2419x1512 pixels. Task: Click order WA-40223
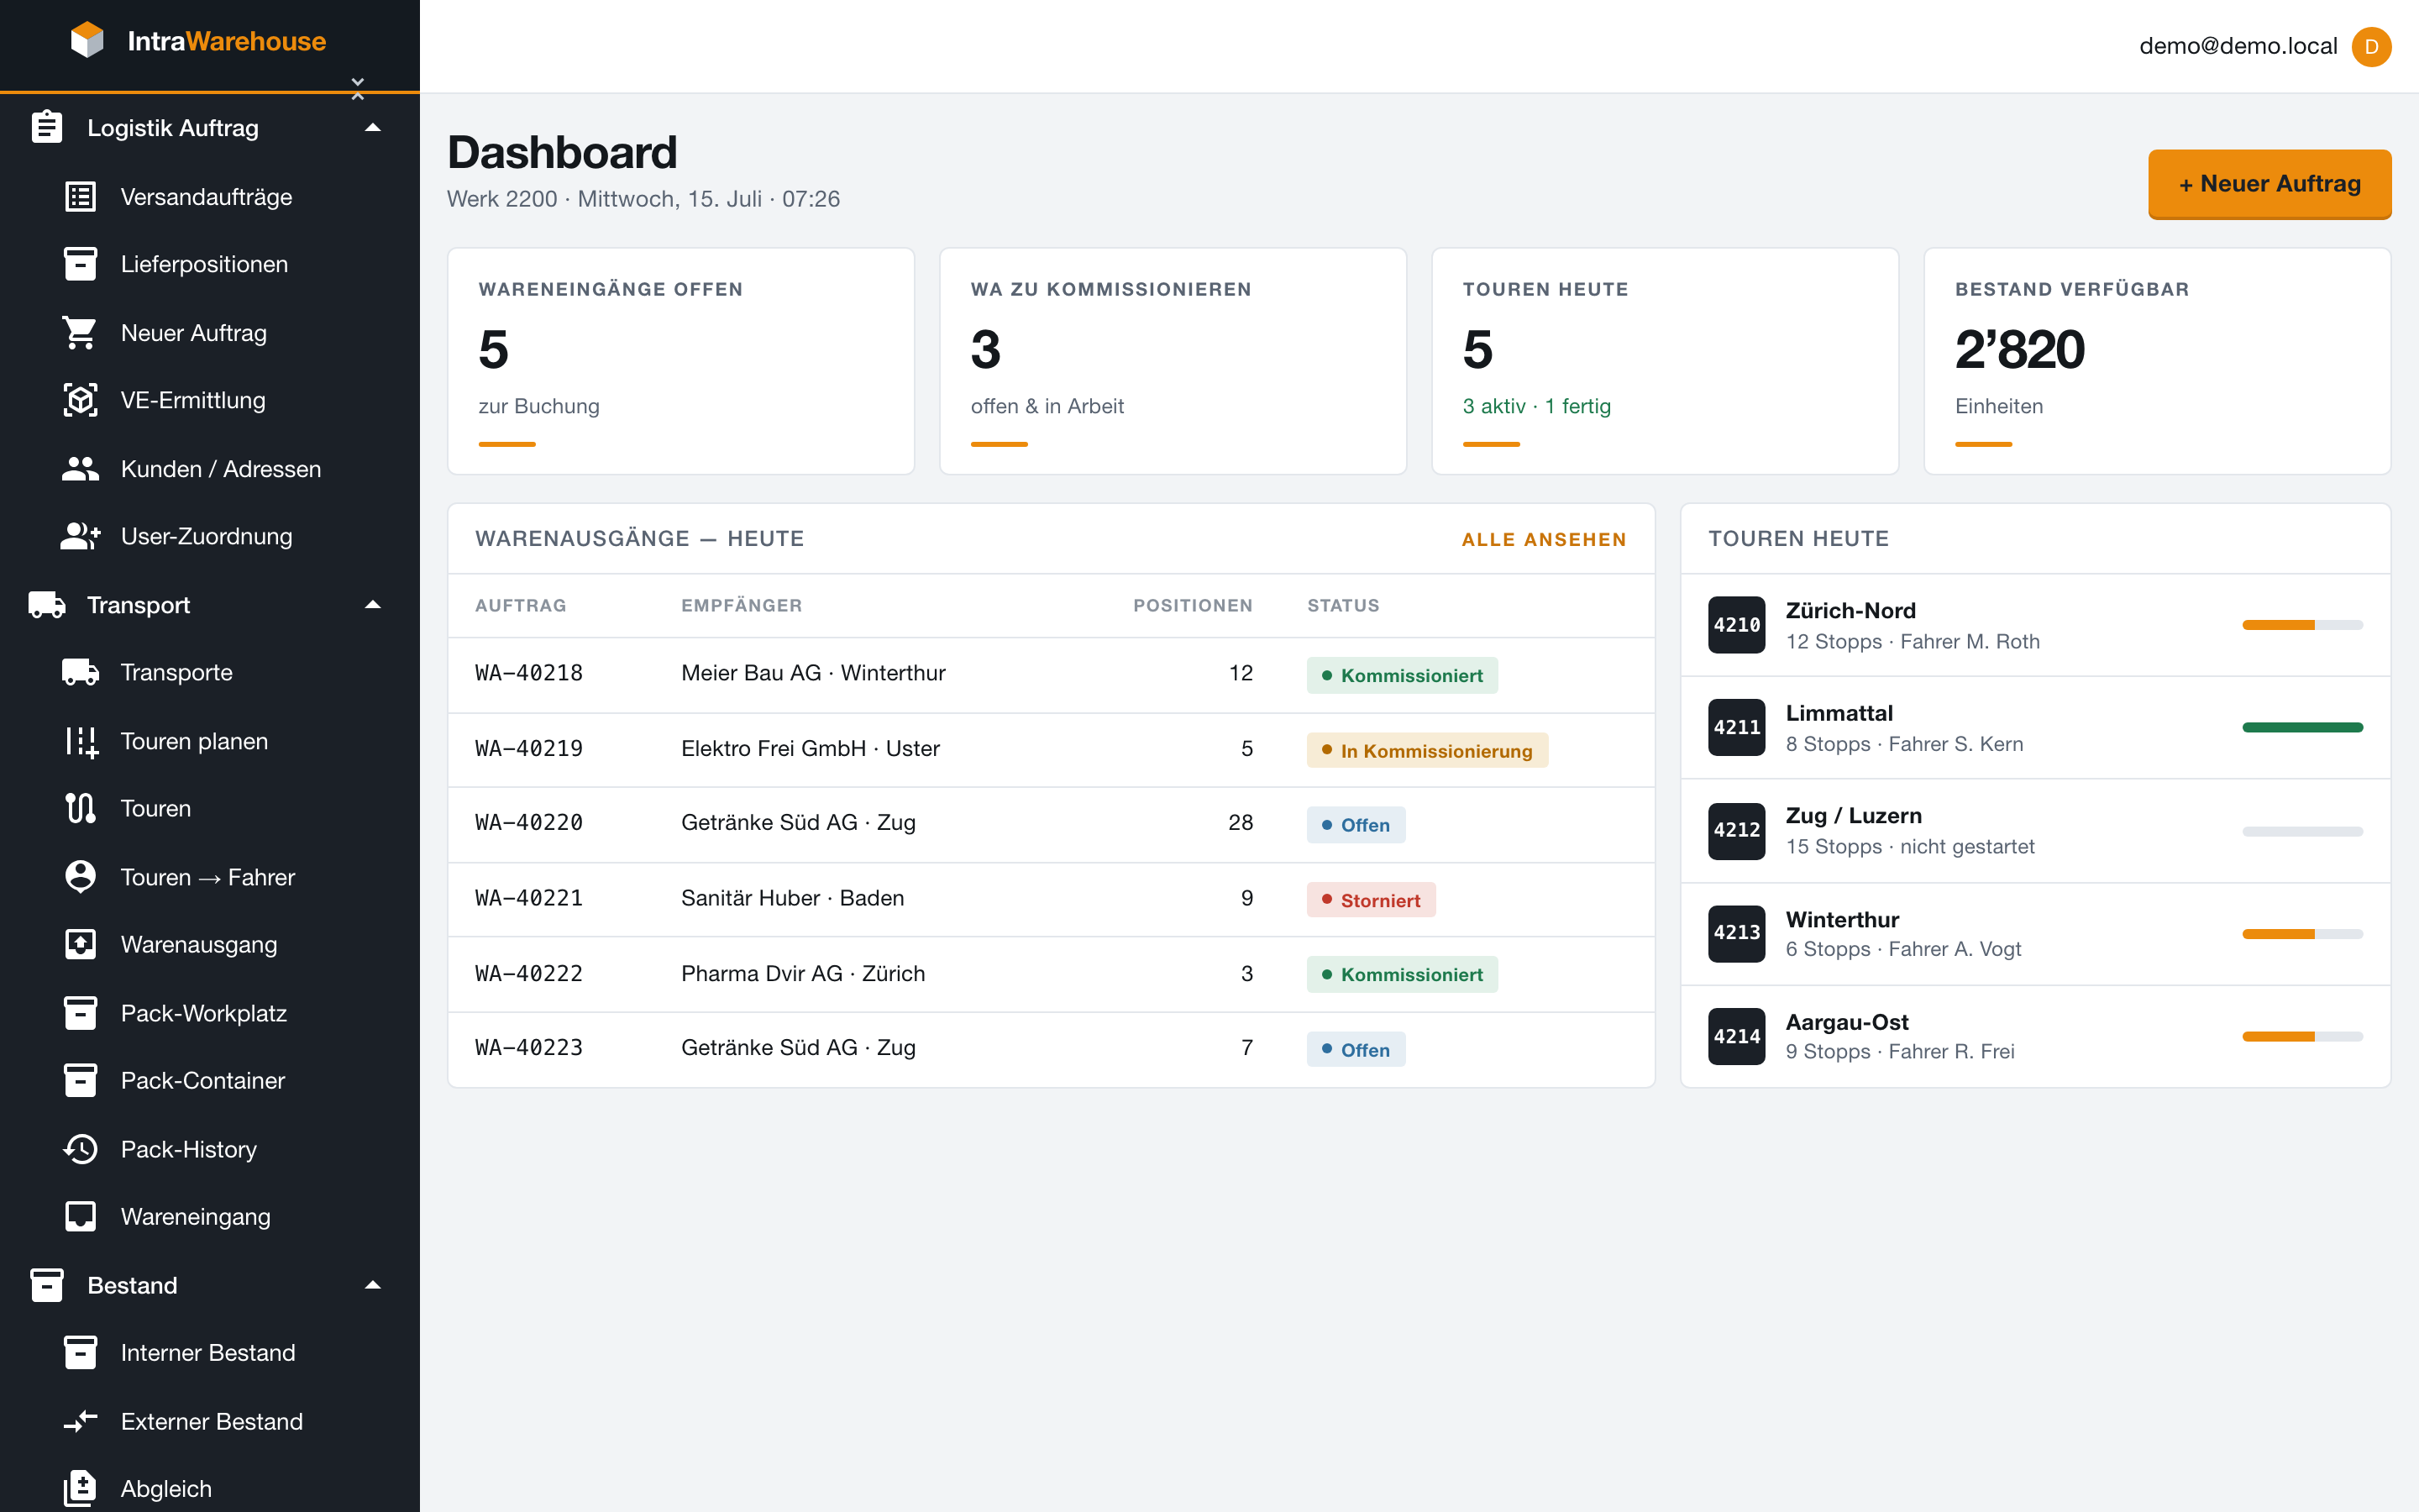coord(529,1048)
